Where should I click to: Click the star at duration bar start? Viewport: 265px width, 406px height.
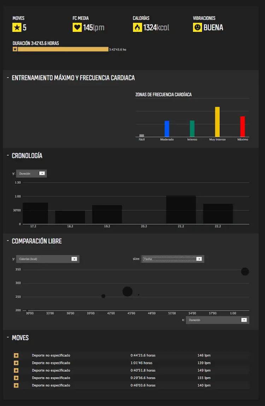tap(15, 49)
